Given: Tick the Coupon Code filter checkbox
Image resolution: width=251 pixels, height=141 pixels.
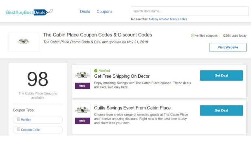Looking at the screenshot, I should coord(19,129).
